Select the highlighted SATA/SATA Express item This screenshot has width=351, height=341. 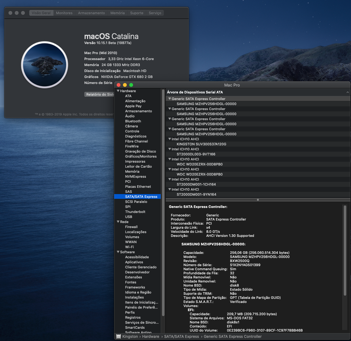pos(137,197)
